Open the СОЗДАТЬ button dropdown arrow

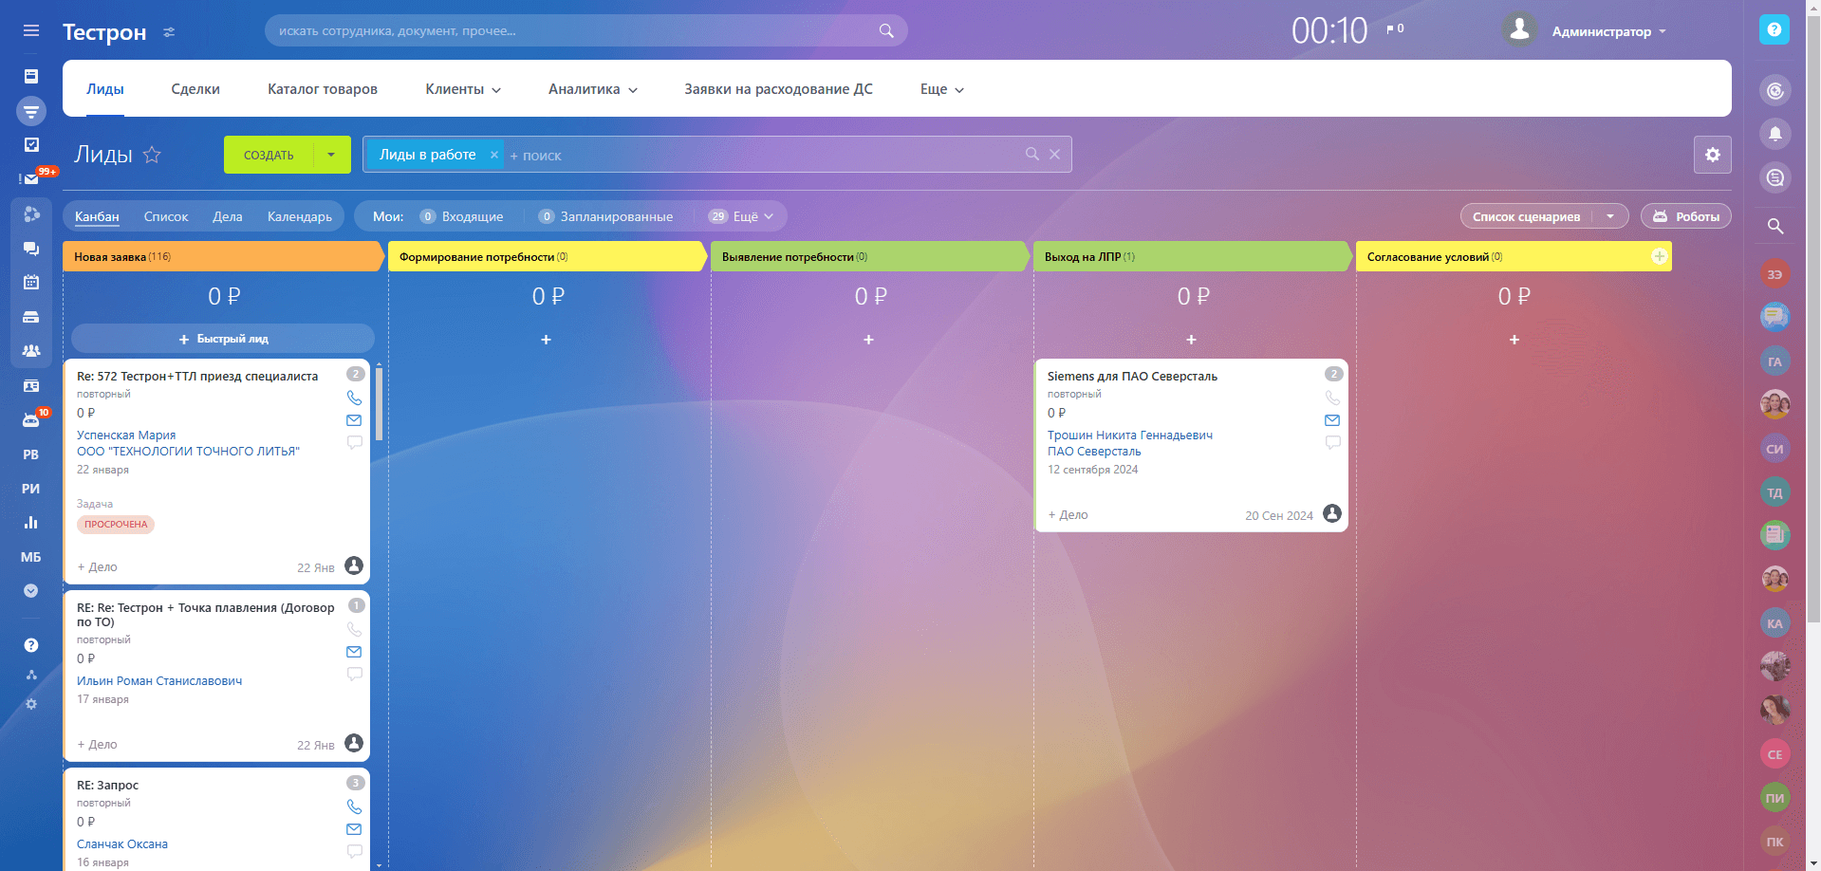pos(331,155)
